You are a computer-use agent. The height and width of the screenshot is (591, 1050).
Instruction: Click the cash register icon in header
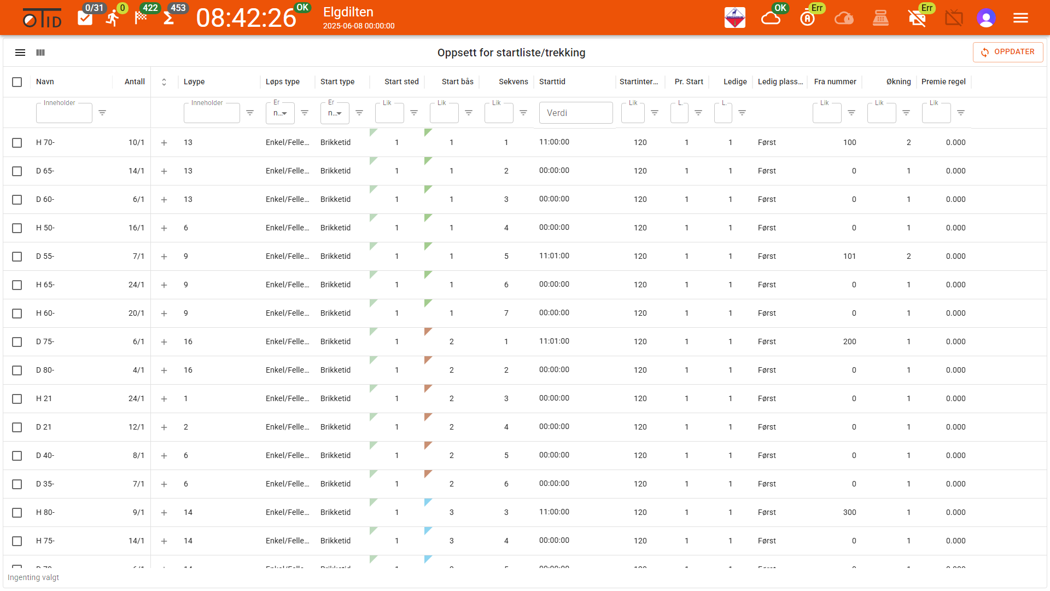(x=880, y=18)
